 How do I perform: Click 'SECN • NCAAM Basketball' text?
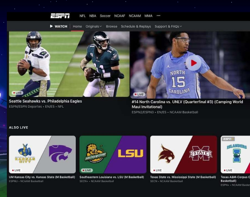(166, 181)
